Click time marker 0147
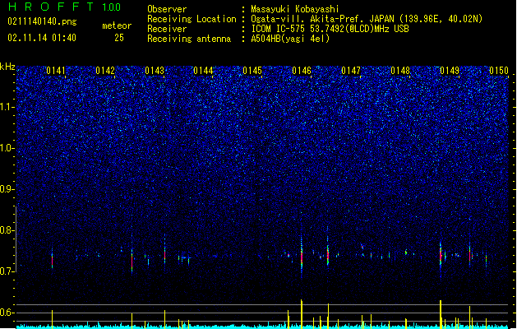The height and width of the screenshot is (329, 517). click(351, 71)
